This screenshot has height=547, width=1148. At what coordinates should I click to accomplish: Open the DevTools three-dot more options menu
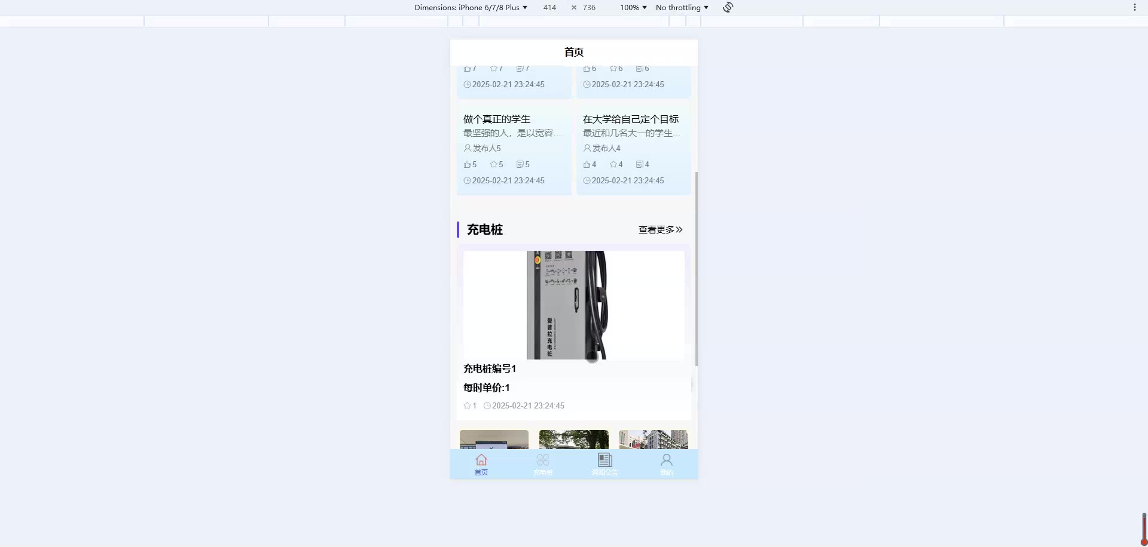[x=1134, y=7]
